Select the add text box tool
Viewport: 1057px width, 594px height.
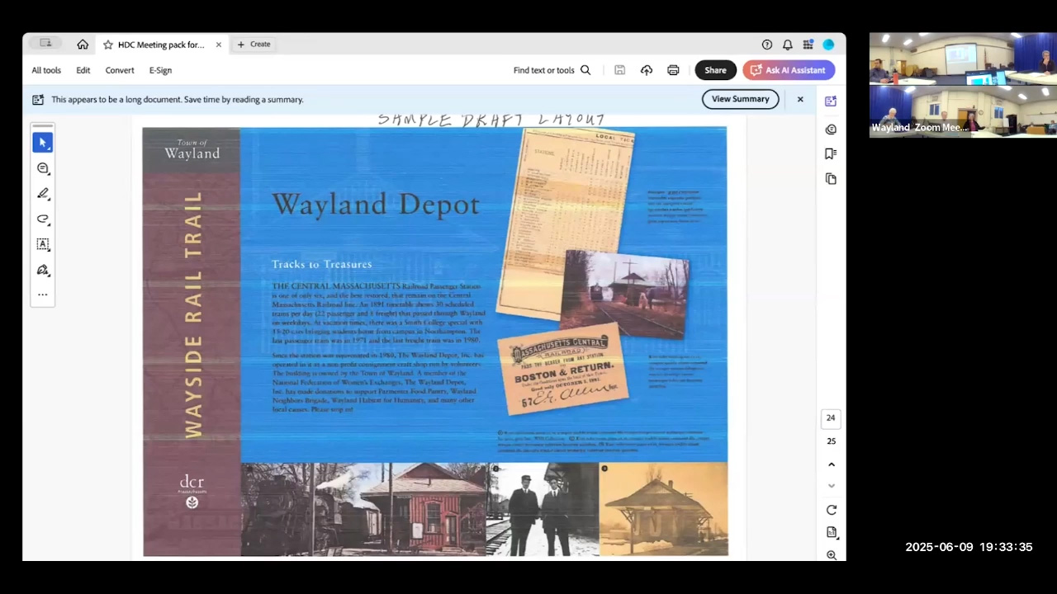coord(43,244)
